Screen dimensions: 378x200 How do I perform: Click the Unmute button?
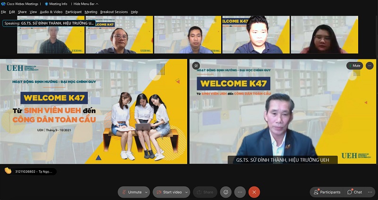[131, 192]
